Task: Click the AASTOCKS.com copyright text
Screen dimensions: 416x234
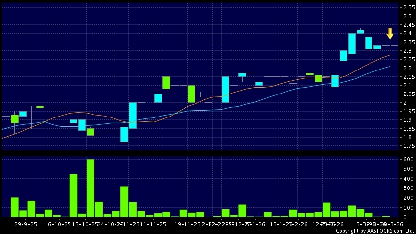Action: coord(374,230)
